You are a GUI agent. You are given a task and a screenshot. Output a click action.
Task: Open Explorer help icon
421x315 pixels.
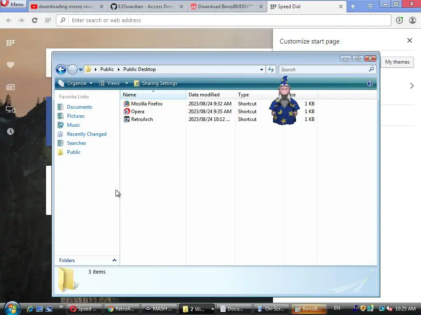point(370,83)
